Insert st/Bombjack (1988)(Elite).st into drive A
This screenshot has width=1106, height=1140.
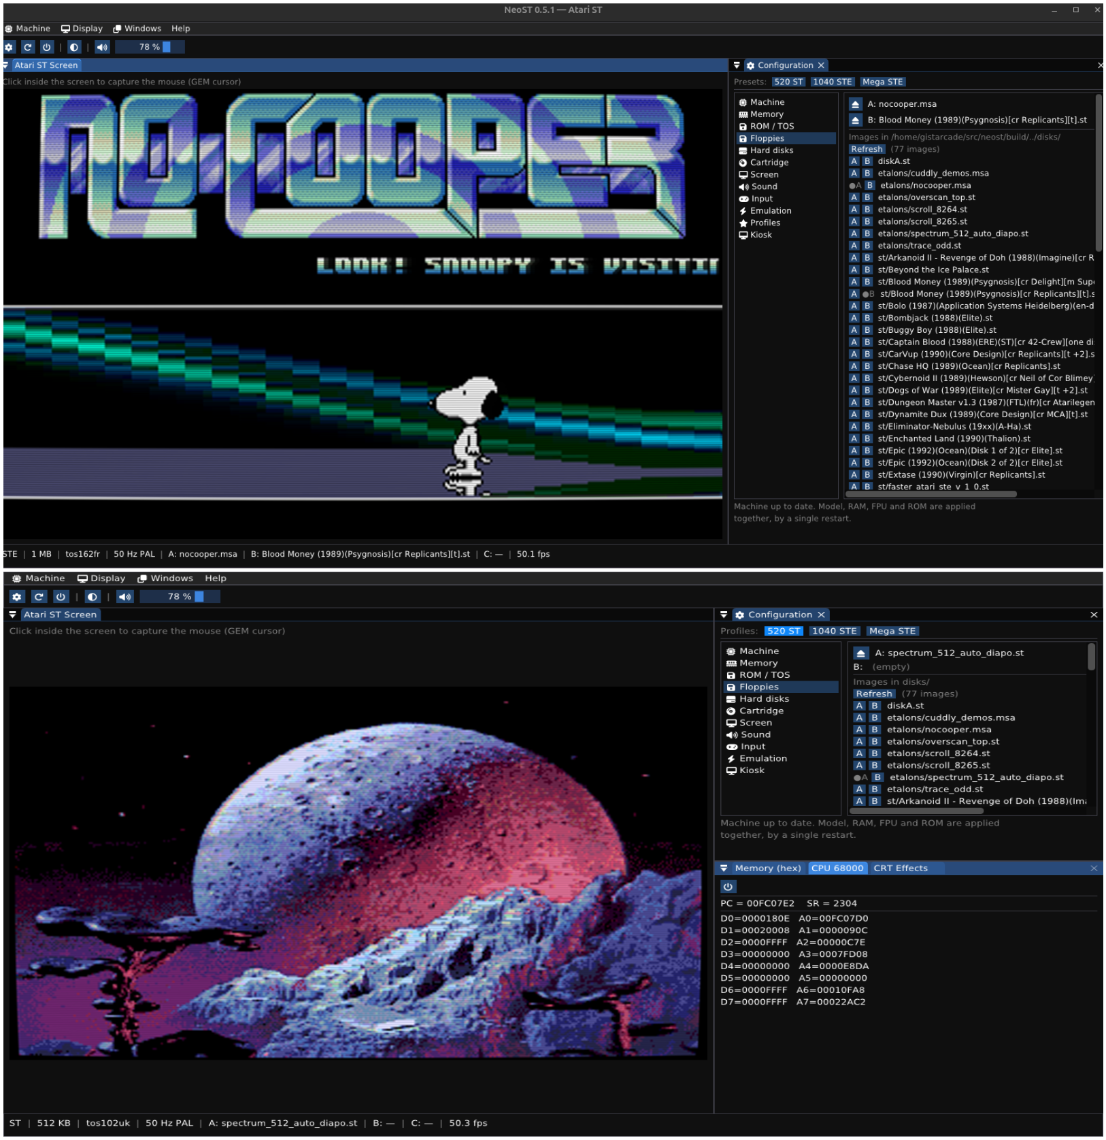pos(854,318)
